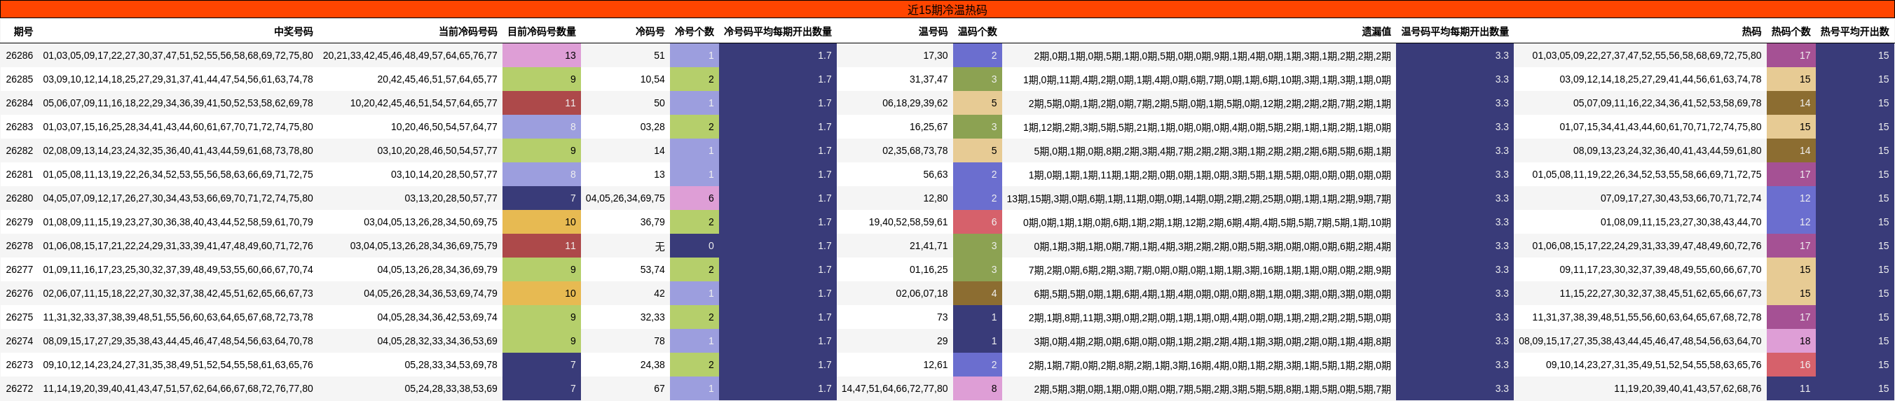The width and height of the screenshot is (1895, 401).
Task: Select the 冷码号 column header
Action: point(650,31)
